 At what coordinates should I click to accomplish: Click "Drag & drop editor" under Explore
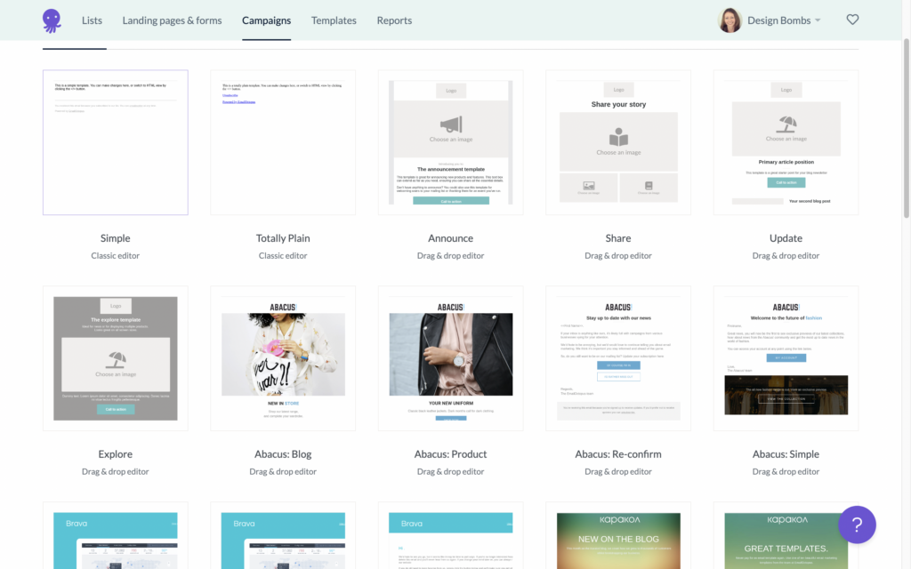[x=115, y=471]
